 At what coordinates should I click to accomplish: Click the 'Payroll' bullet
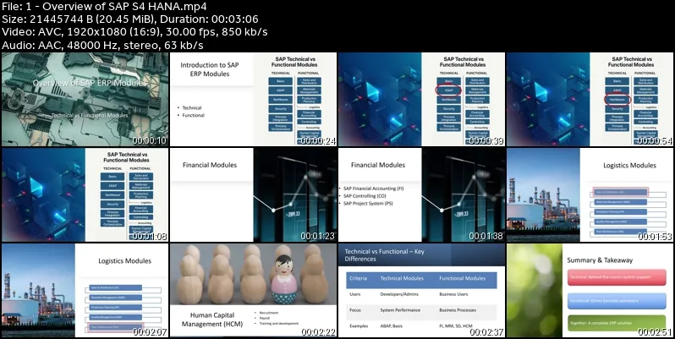click(x=266, y=318)
